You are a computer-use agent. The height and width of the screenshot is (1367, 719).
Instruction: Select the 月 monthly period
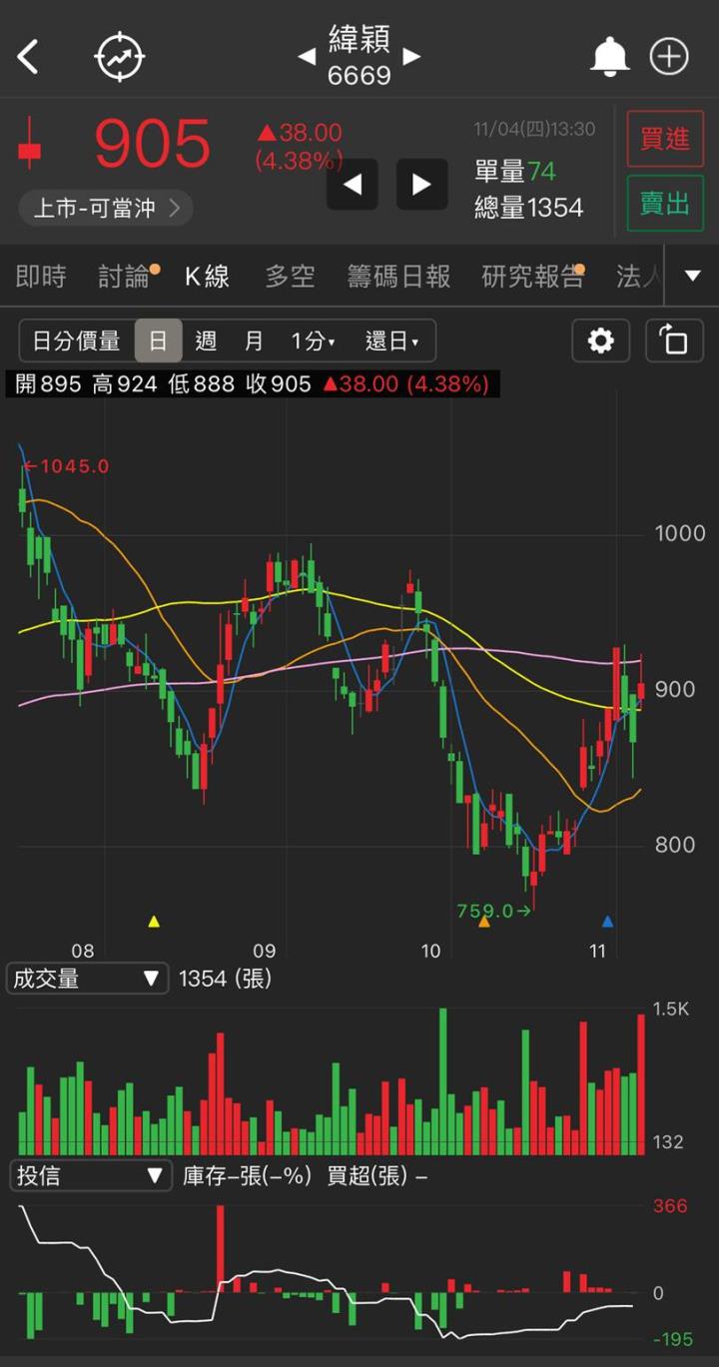[x=254, y=341]
